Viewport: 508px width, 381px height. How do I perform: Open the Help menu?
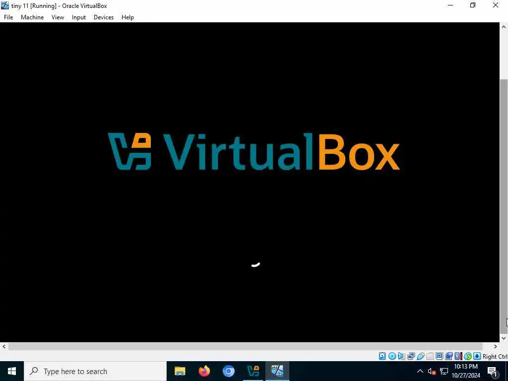pyautogui.click(x=127, y=17)
